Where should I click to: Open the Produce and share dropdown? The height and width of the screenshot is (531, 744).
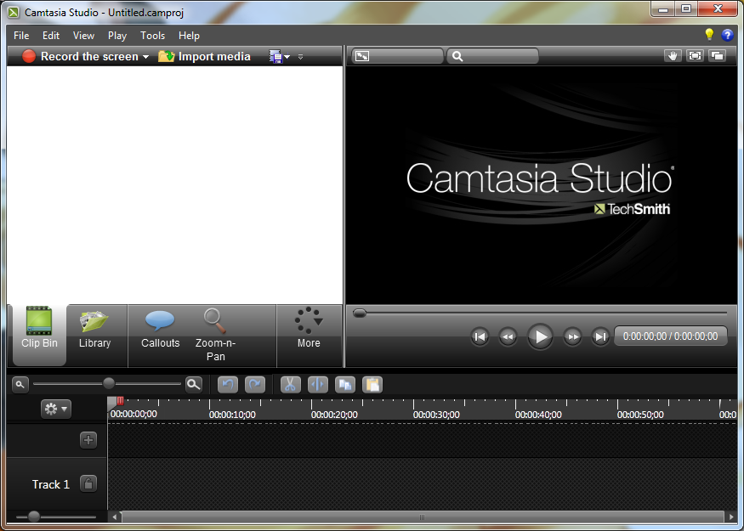point(280,57)
